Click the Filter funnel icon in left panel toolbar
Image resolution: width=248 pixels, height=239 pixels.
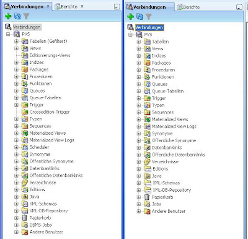pos(26,16)
